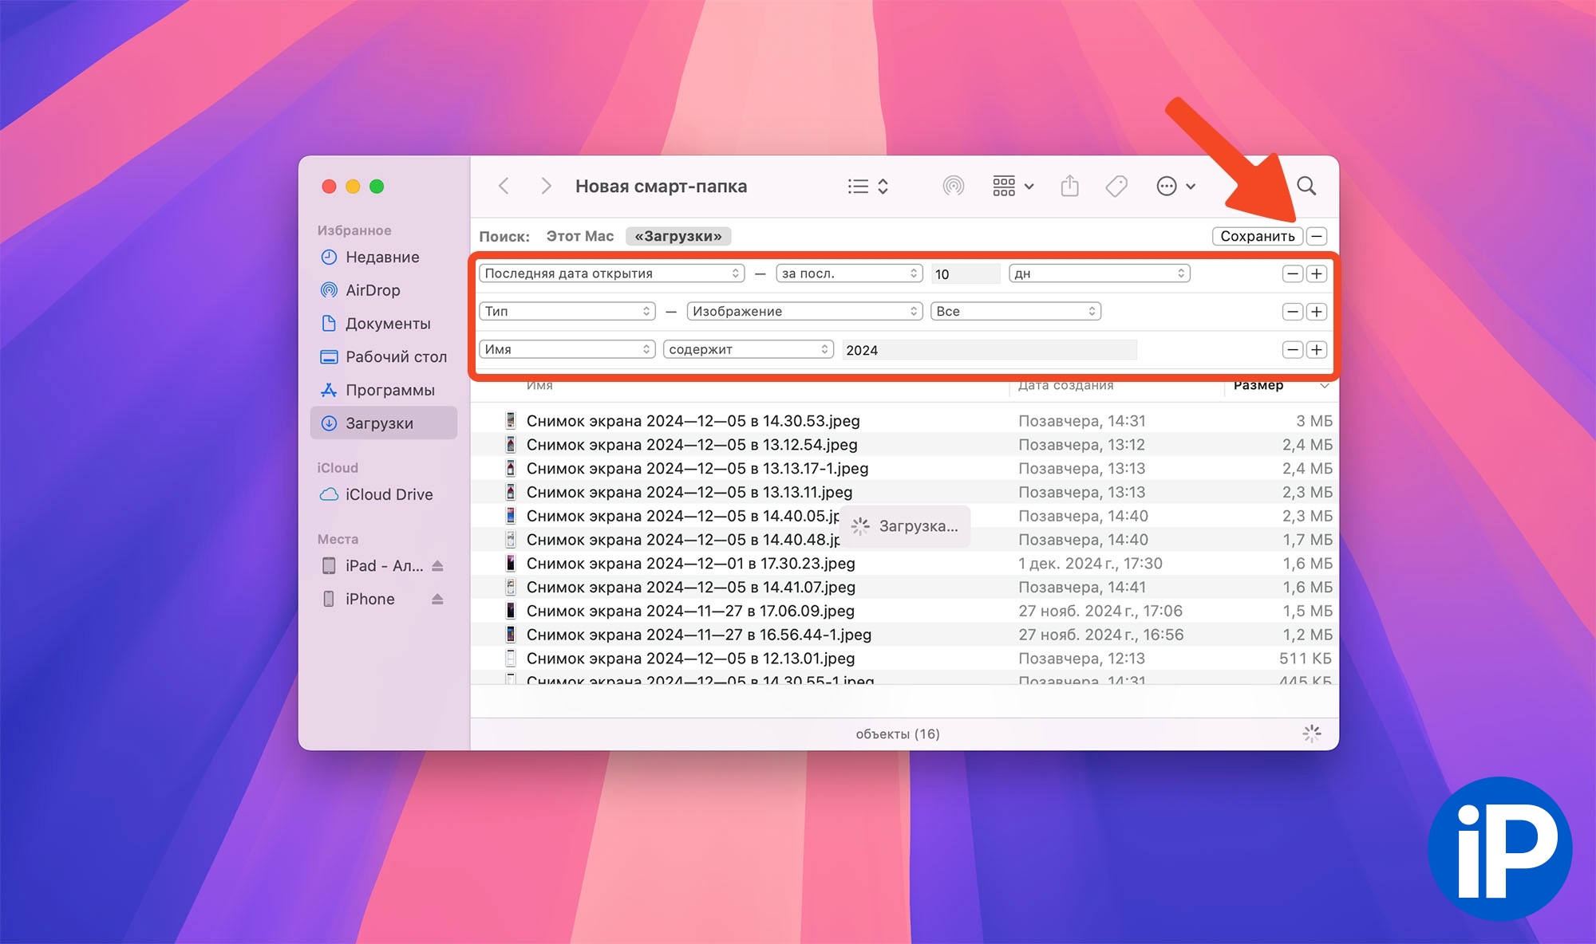The width and height of the screenshot is (1596, 944).
Task: Eject the iPhone in the sidebar
Action: [x=437, y=599]
